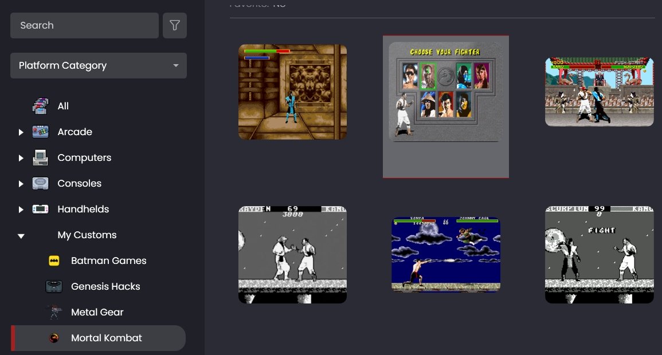
Task: Select the Handhelds label
Action: [83, 209]
